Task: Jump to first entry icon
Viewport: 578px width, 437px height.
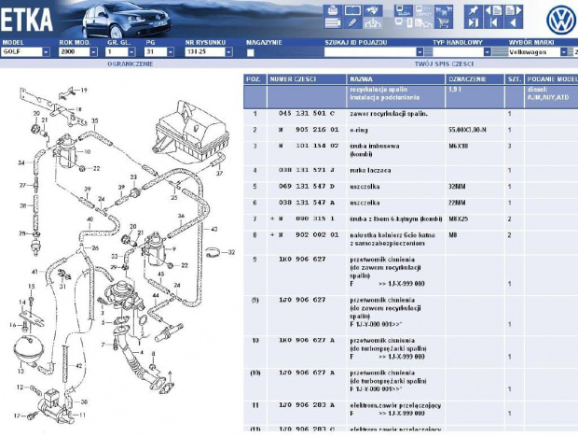Action: [x=493, y=23]
